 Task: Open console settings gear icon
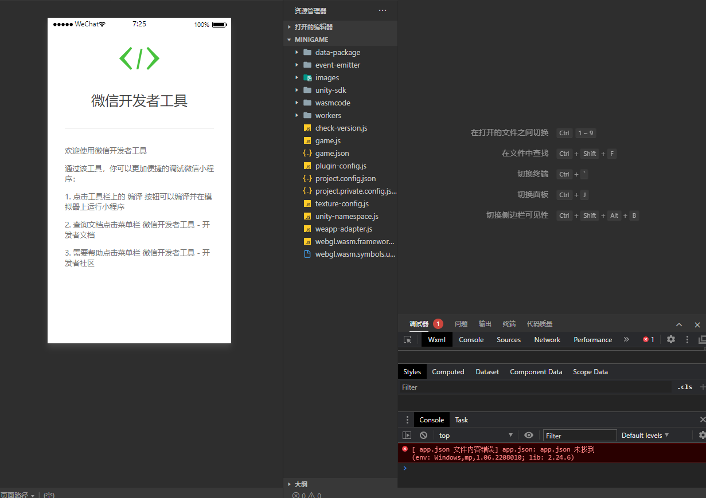pyautogui.click(x=703, y=436)
